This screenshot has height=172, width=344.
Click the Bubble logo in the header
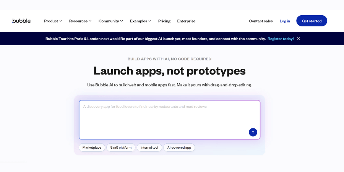point(21,21)
